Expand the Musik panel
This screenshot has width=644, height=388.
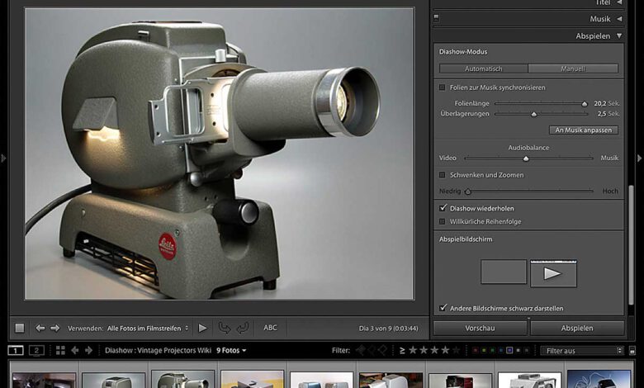pos(619,18)
